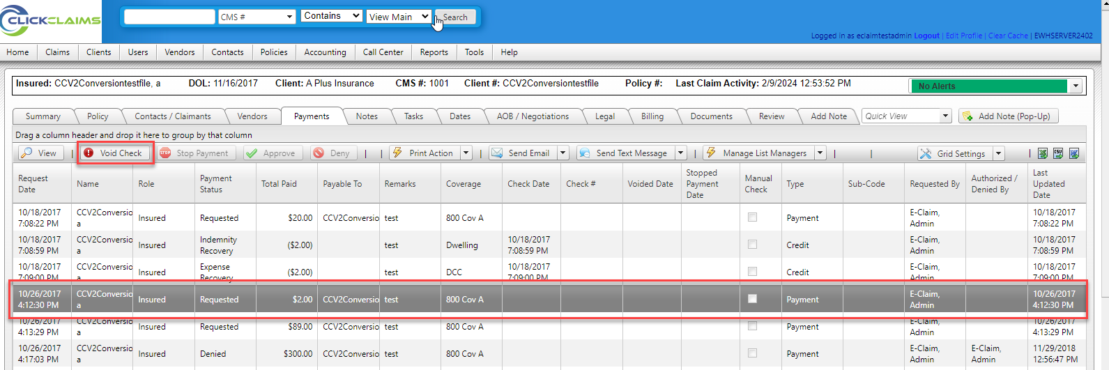The image size is (1109, 370).
Task: Sort by the Request Date column header
Action: (x=43, y=184)
